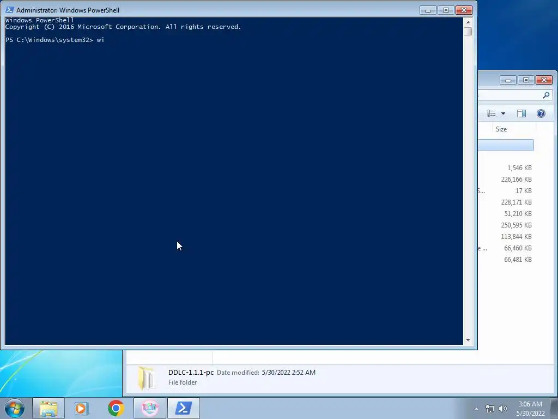
Task: Open the Explorer view options dropdown arrow
Action: (503, 113)
